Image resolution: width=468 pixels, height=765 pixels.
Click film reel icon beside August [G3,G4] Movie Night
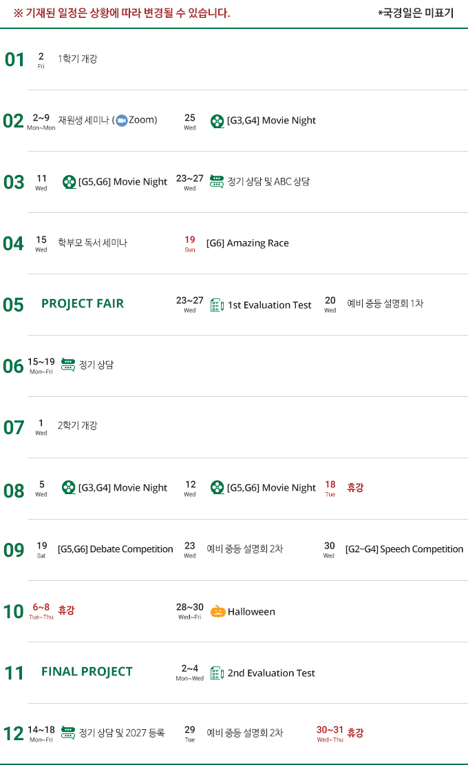click(69, 488)
